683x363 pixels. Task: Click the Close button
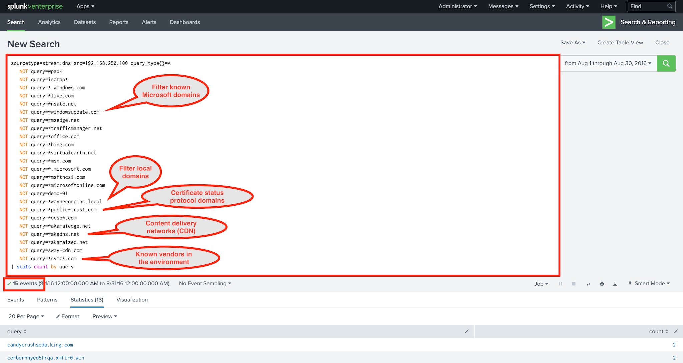tap(662, 43)
